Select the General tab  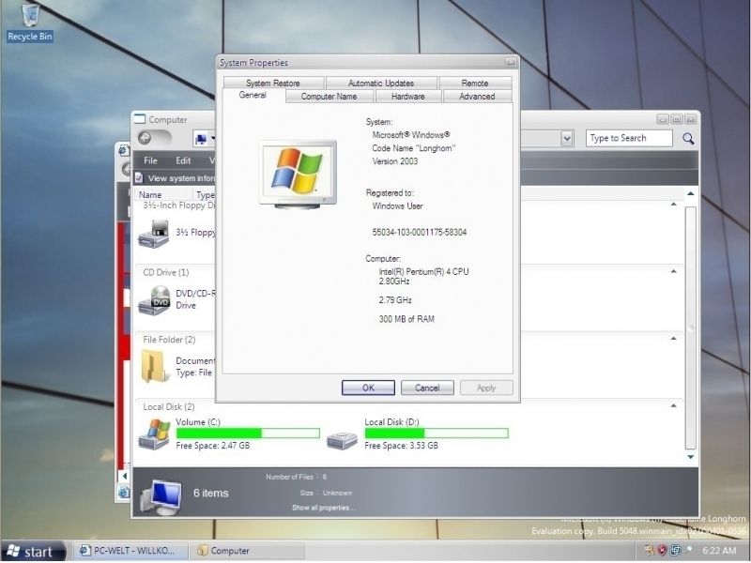pos(253,95)
